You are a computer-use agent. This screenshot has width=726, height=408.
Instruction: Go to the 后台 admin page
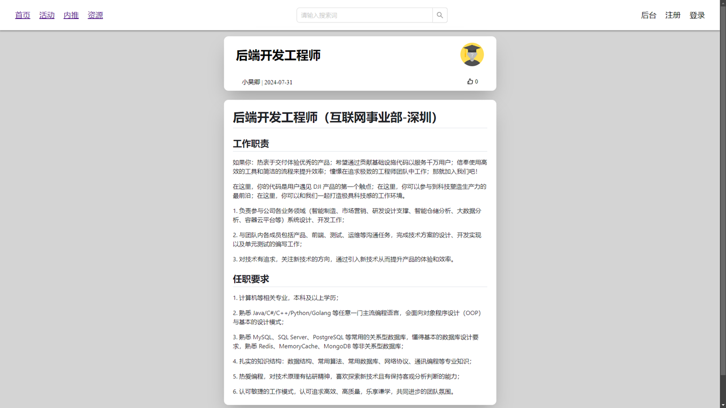648,15
